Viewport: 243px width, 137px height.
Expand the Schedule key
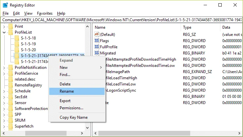4,91
